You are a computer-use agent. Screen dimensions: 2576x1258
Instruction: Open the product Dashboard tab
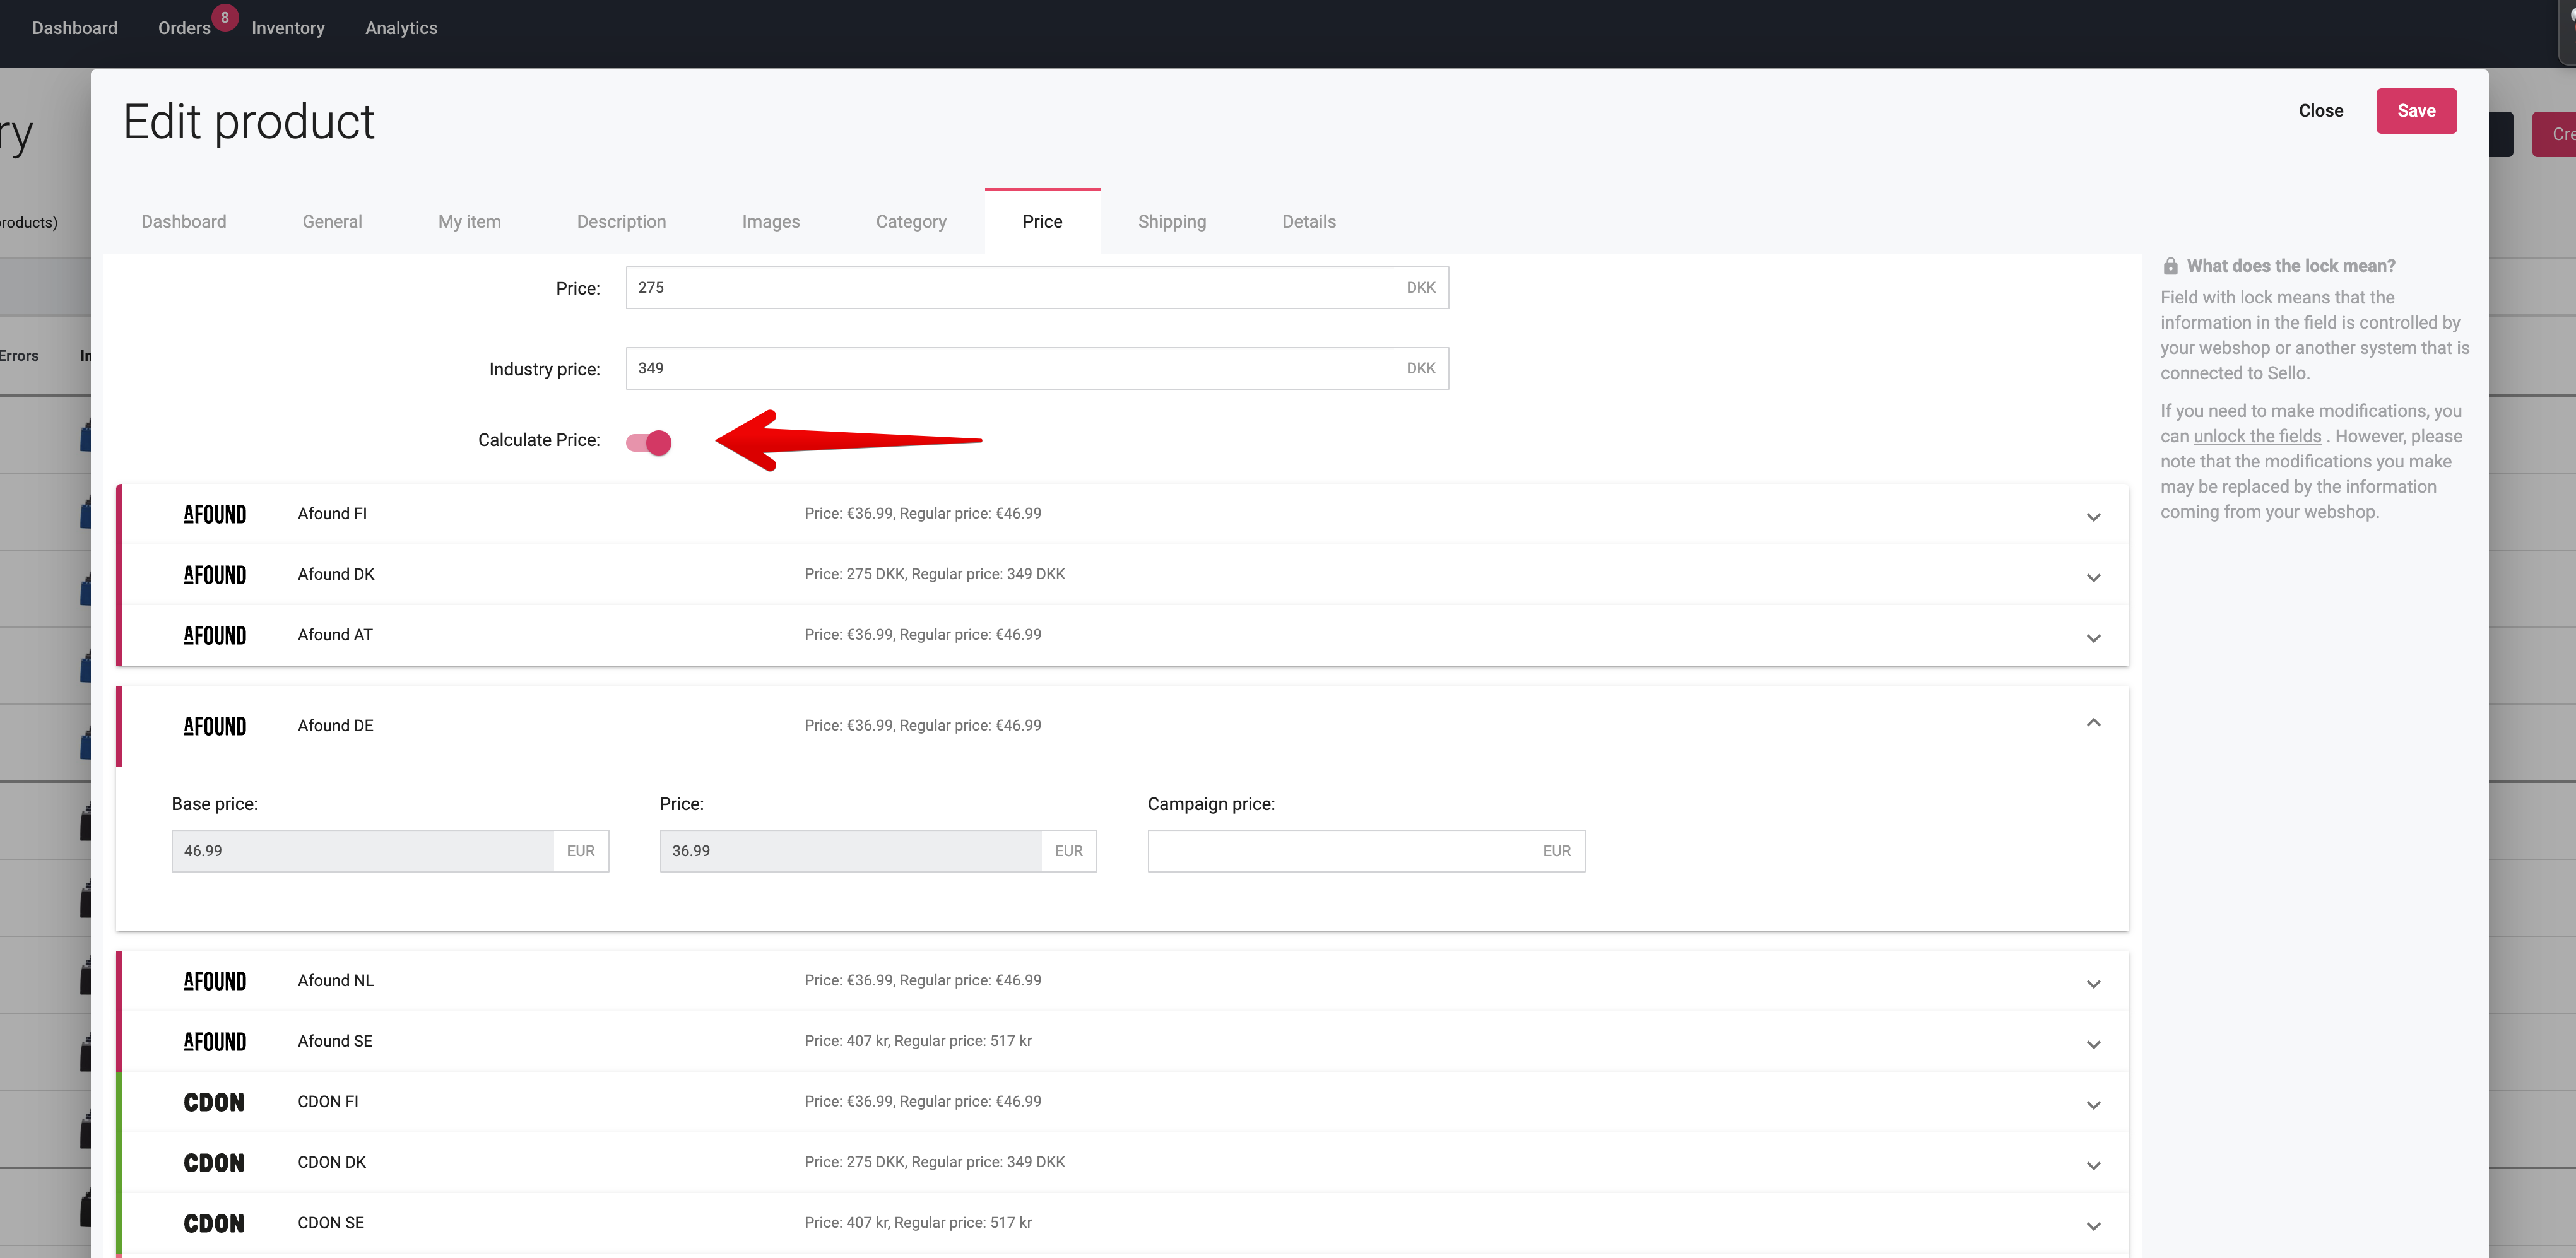coord(183,221)
